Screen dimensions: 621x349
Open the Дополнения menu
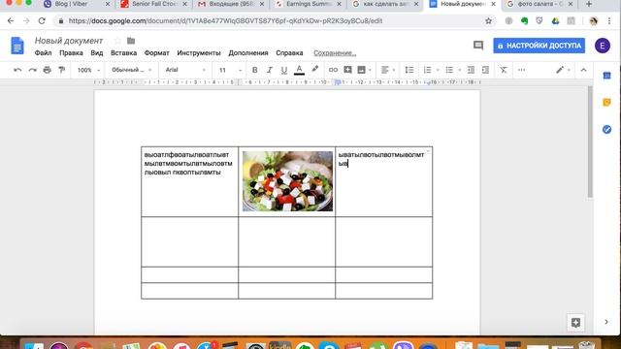coord(248,53)
